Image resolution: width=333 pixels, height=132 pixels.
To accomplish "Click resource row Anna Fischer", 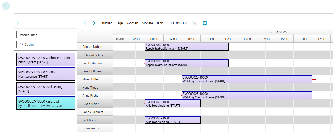I will pos(95,96).
